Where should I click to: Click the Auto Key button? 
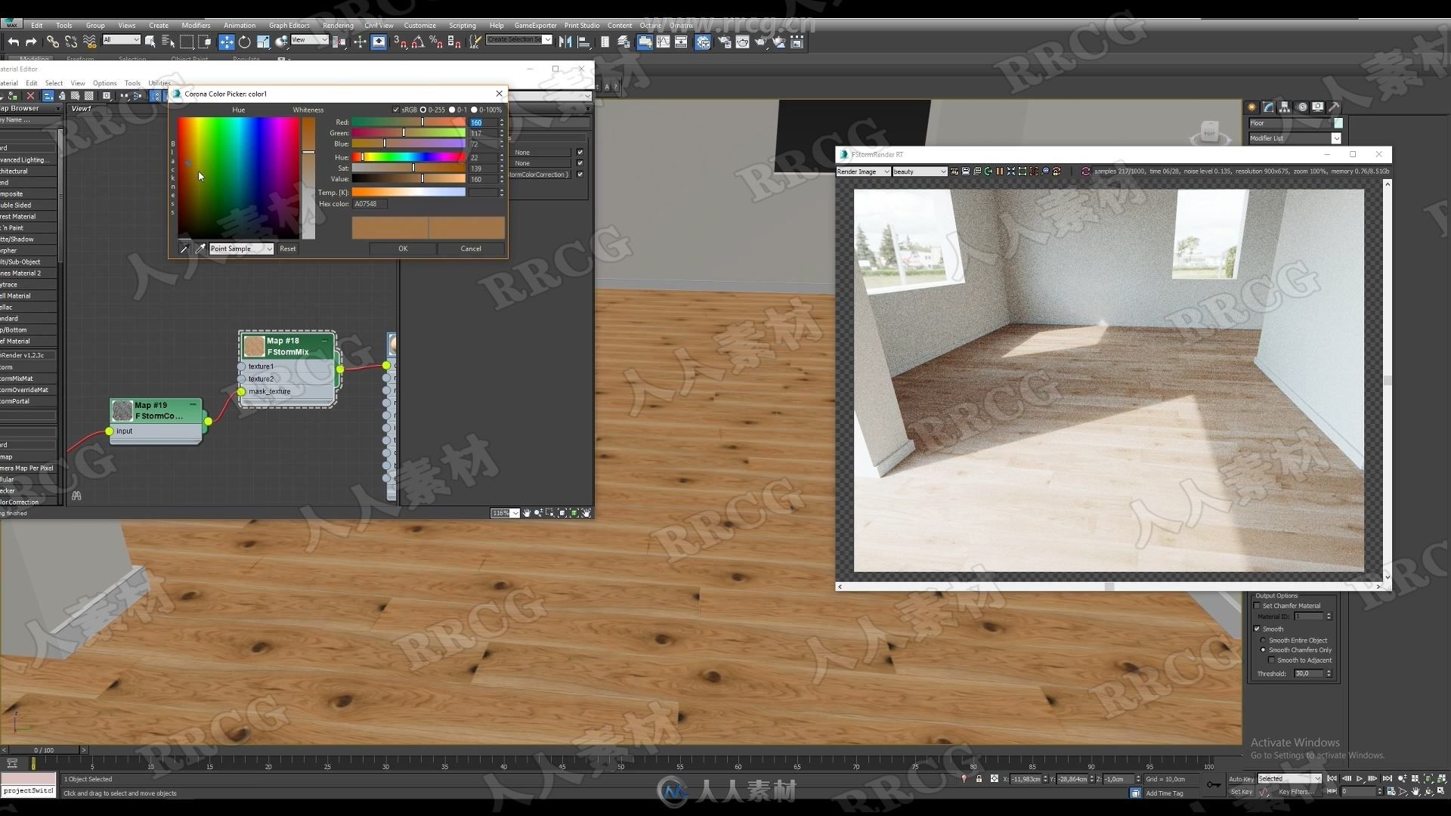[1240, 779]
